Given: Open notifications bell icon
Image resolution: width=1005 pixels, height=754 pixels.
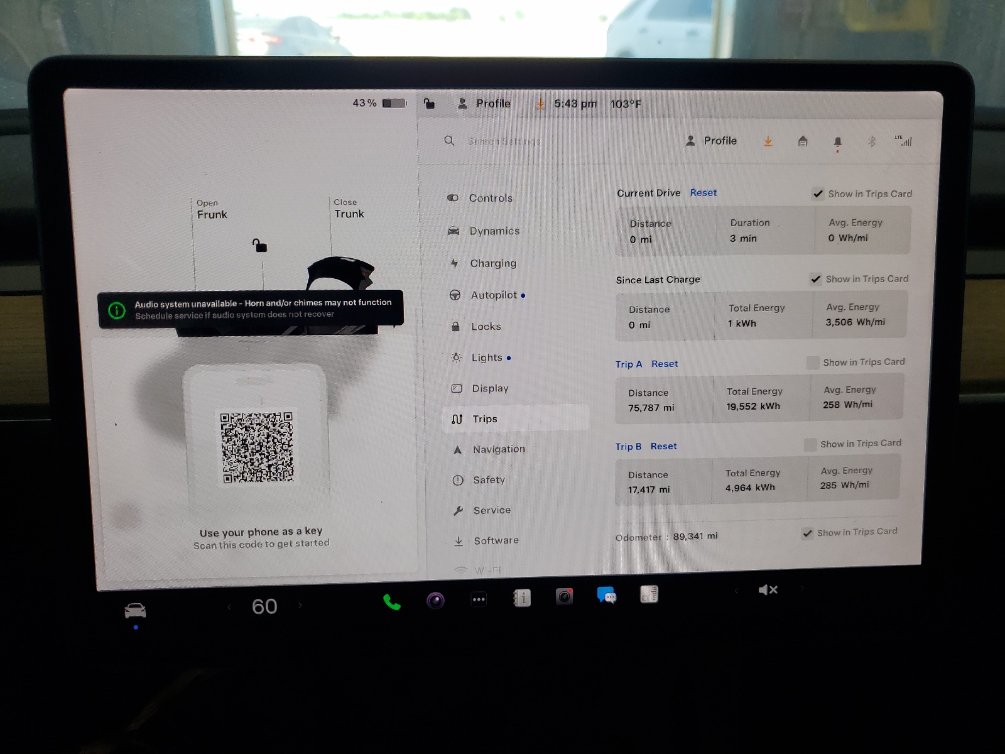Looking at the screenshot, I should (x=837, y=143).
